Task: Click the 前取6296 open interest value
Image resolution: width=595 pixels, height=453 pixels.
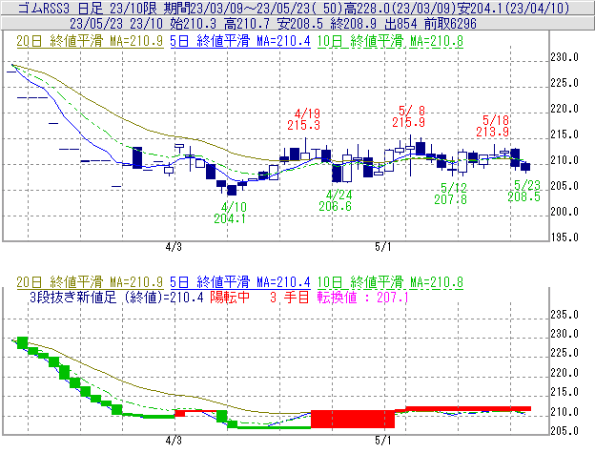Action: 450,24
